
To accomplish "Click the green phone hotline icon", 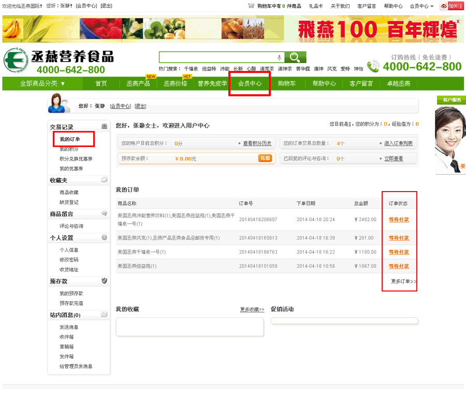I will 373,66.
